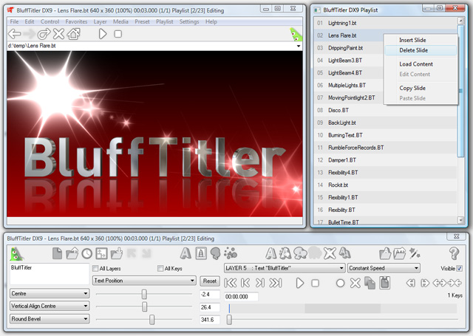Click the time field showing 00:00.000
This screenshot has height=336, width=473.
click(x=241, y=297)
